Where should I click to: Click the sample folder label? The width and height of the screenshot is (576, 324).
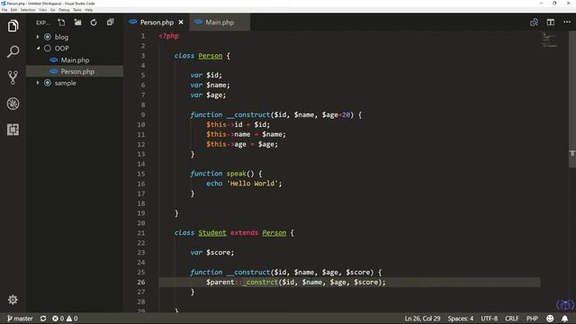coord(66,83)
